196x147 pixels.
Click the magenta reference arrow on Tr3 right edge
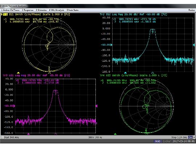tap(97, 106)
